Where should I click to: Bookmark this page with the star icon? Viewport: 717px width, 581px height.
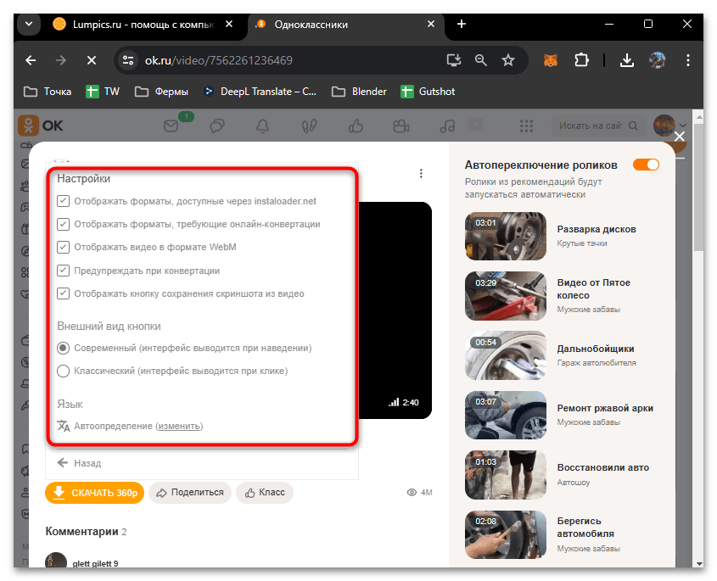tap(508, 60)
